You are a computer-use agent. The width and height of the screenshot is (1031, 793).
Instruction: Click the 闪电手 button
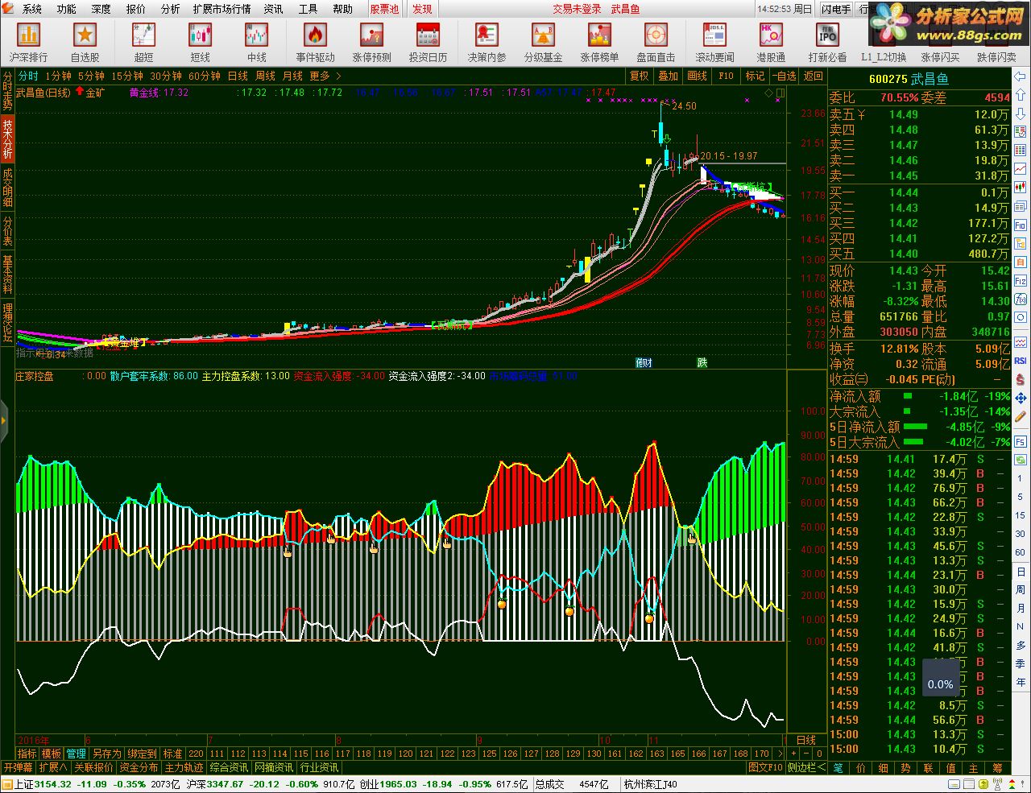pyautogui.click(x=836, y=9)
